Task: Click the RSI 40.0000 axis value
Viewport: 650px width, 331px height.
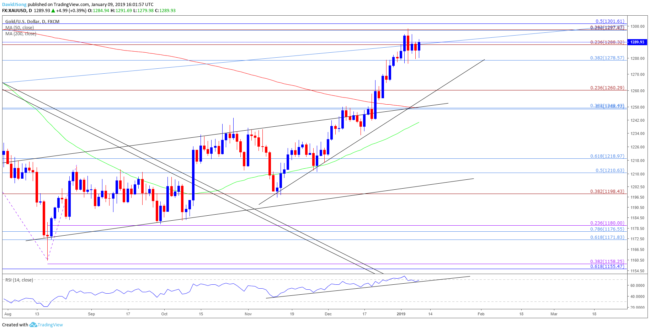Action: point(638,296)
